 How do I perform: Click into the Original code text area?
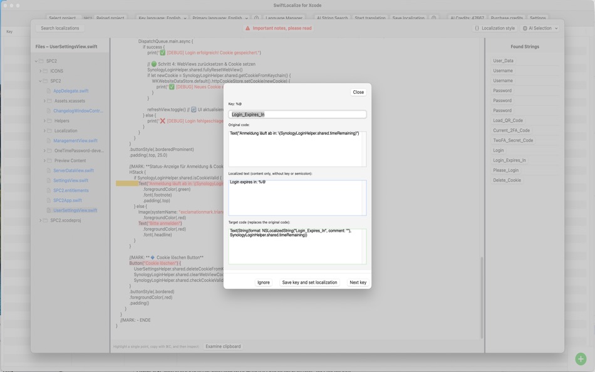tap(297, 149)
